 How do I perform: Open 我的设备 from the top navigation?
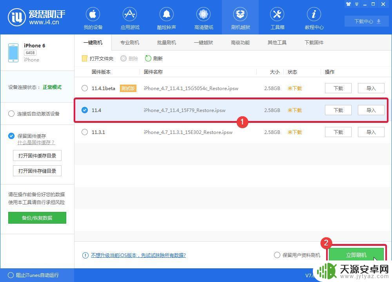tap(93, 18)
